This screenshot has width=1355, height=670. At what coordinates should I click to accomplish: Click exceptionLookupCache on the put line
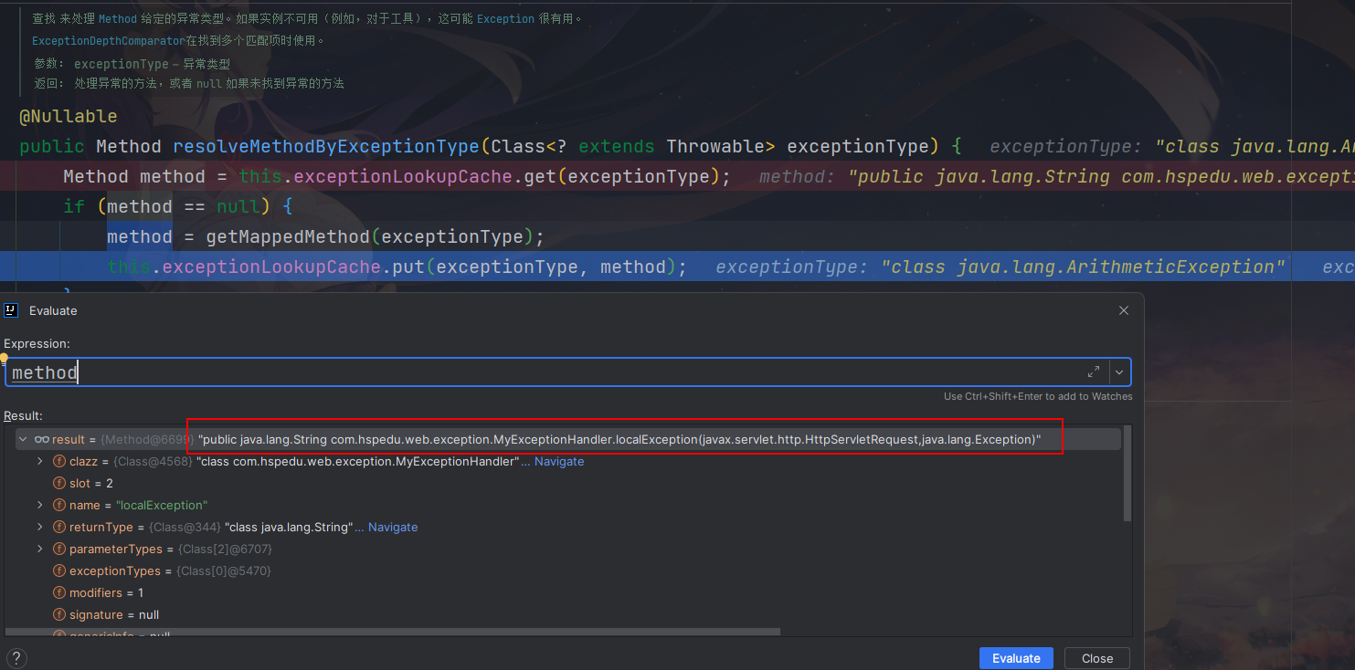point(271,267)
